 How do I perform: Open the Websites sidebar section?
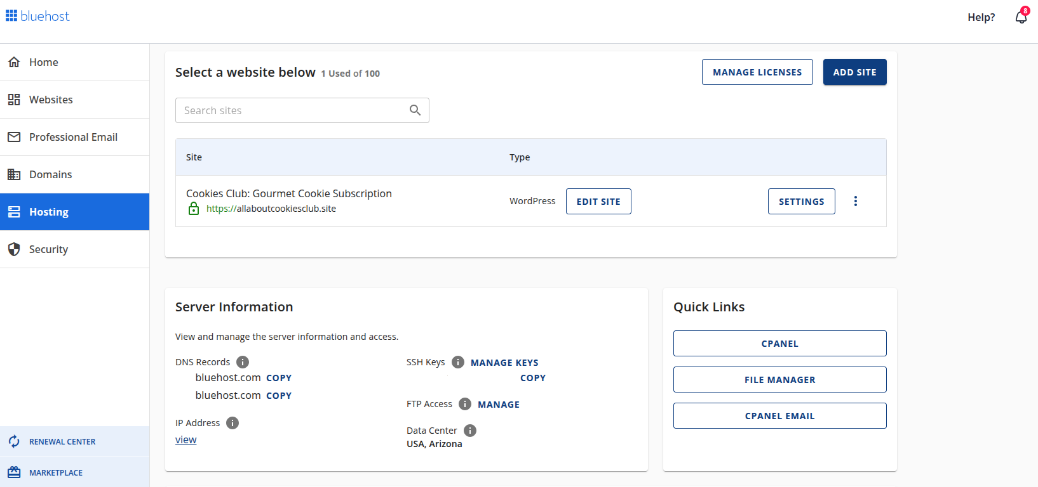click(x=51, y=100)
